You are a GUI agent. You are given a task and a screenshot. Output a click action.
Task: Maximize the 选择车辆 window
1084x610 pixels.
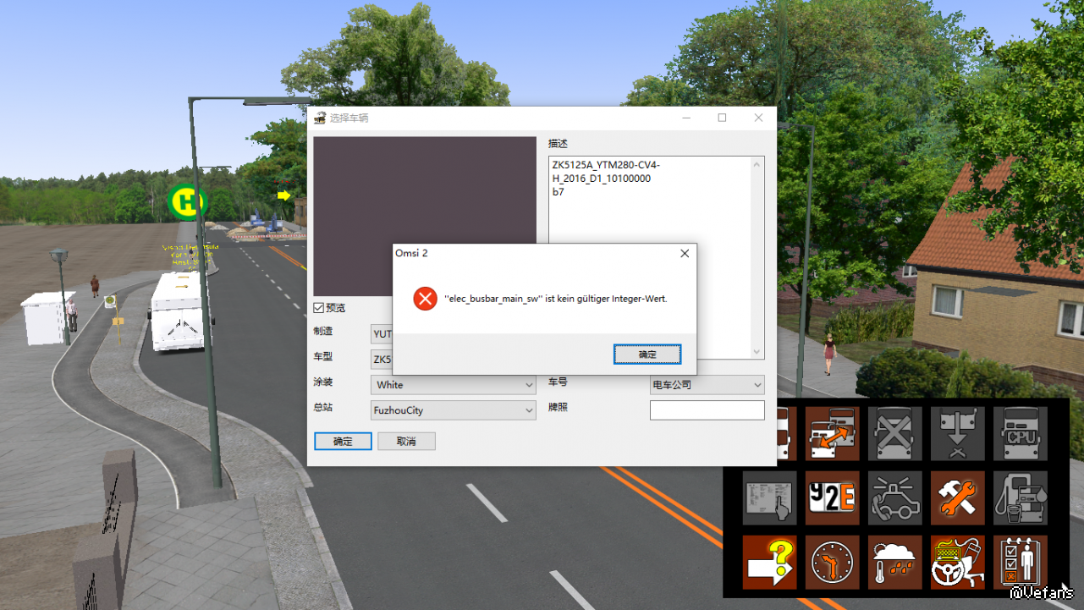coord(722,118)
